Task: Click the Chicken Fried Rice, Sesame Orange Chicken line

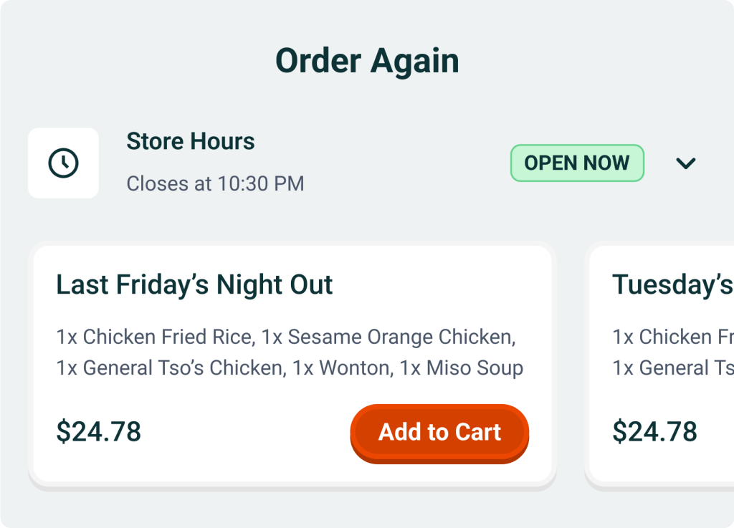Action: point(286,337)
